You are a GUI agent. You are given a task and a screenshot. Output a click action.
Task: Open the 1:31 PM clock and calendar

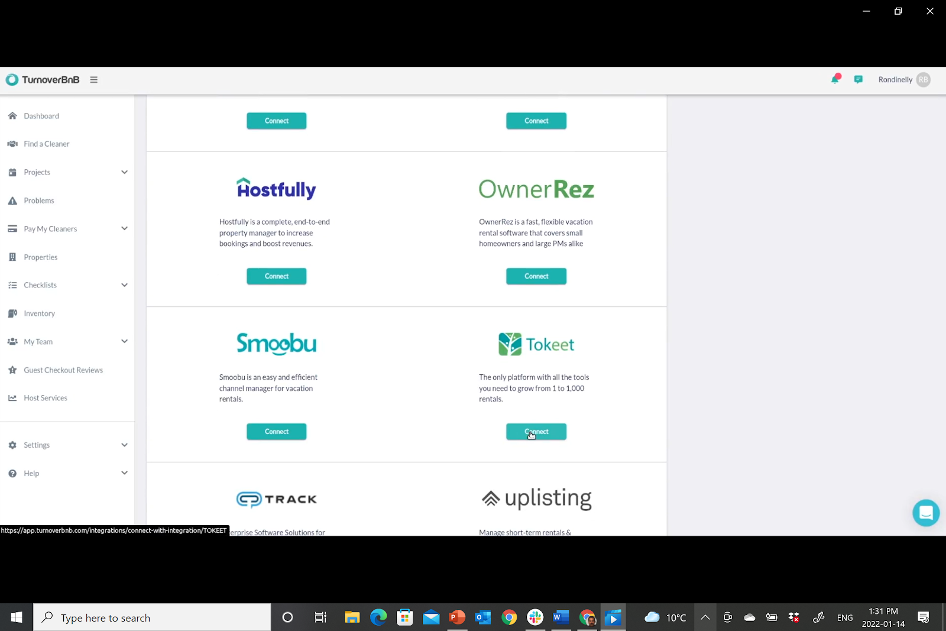pos(883,617)
